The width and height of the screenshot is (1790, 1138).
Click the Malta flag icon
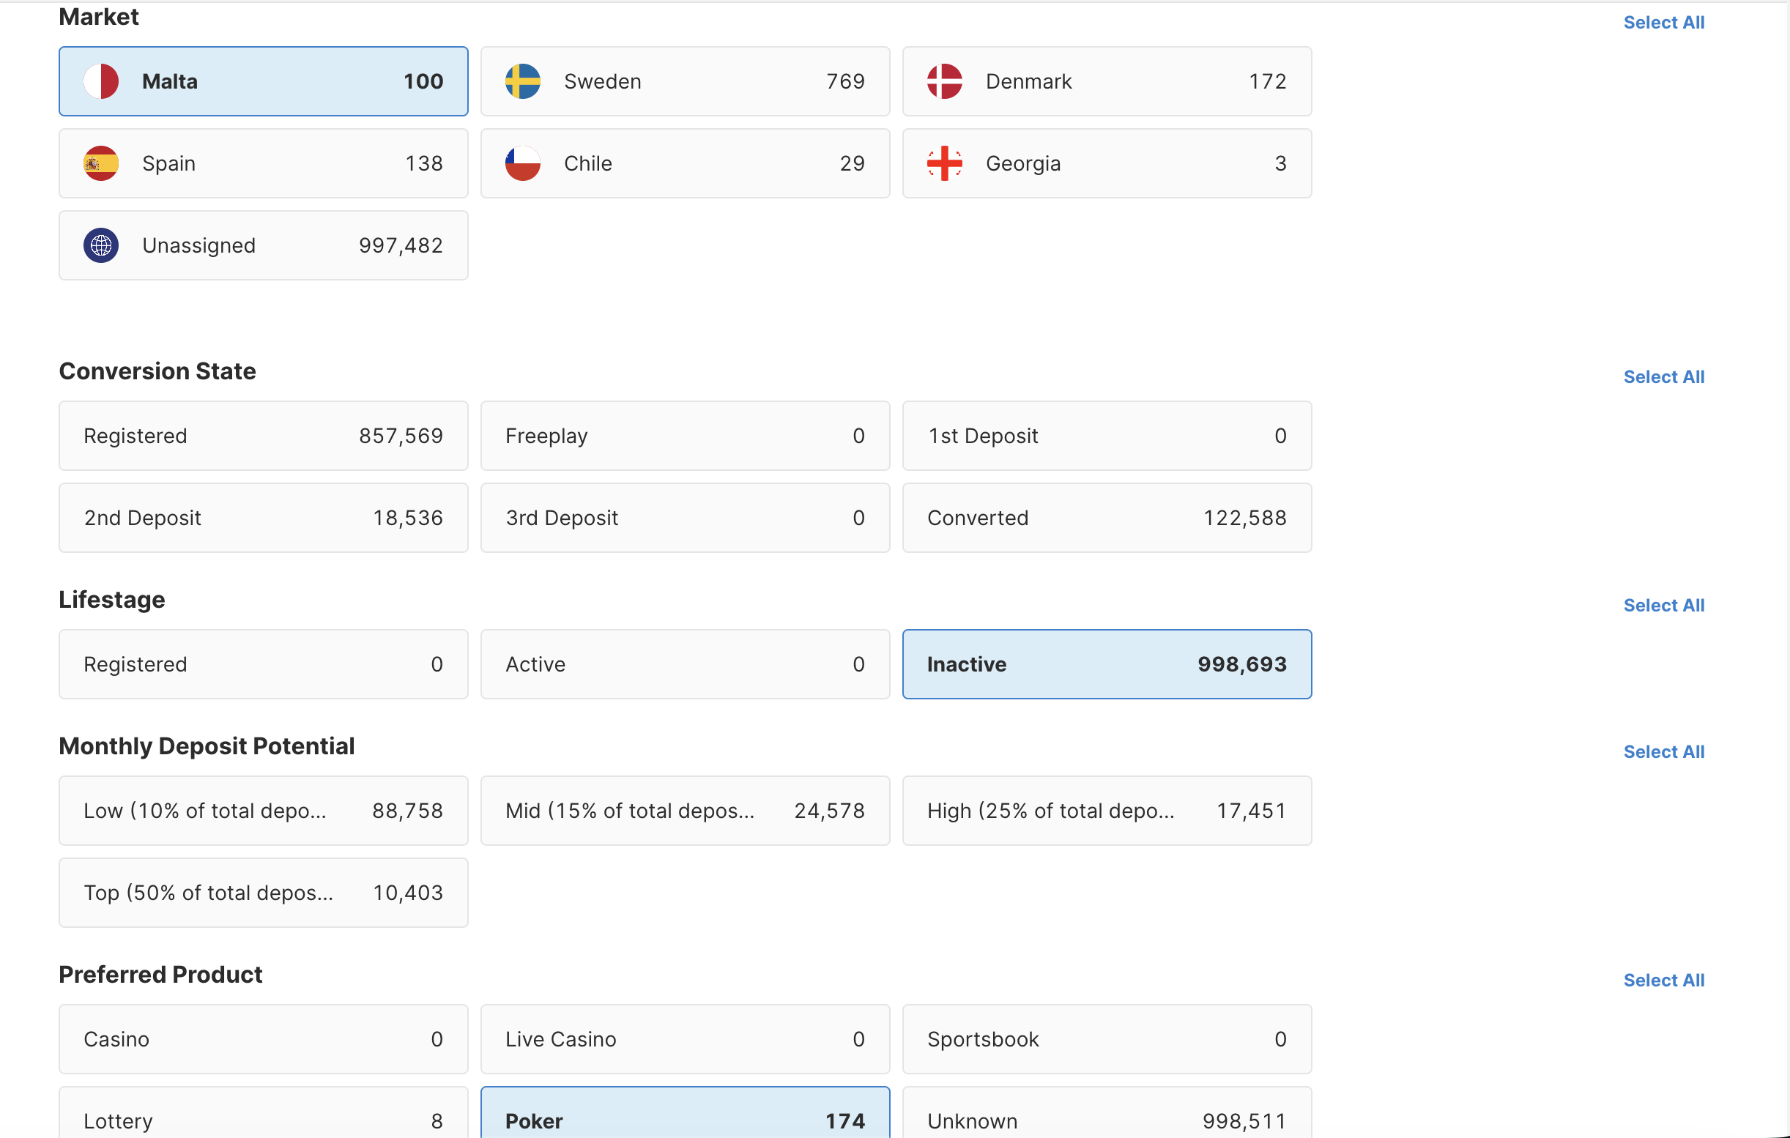click(x=101, y=81)
